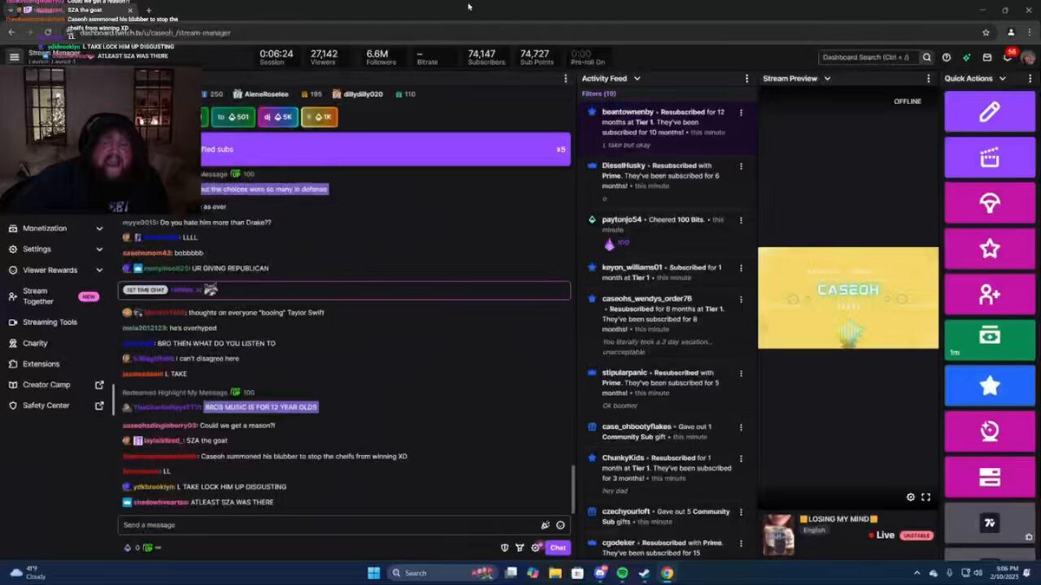This screenshot has height=585, width=1041.
Task: Open Quick Actions panel three-dot options
Action: [1030, 78]
